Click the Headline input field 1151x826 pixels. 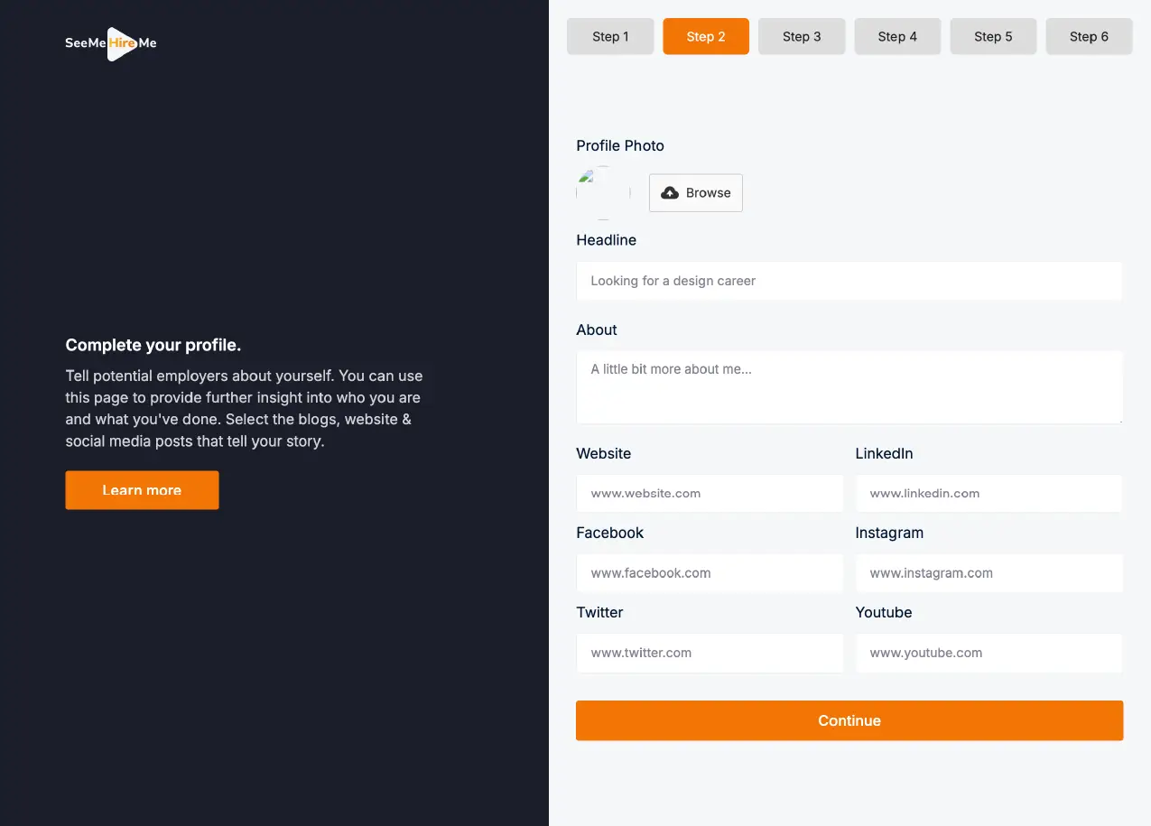[x=849, y=281]
